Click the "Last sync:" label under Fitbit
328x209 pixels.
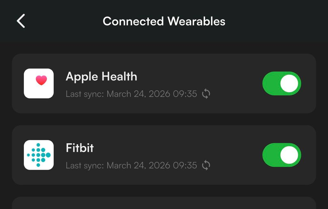coord(85,165)
